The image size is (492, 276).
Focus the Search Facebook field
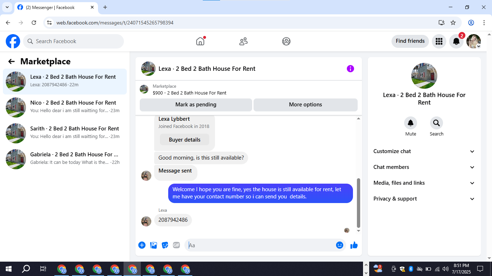coord(73,41)
